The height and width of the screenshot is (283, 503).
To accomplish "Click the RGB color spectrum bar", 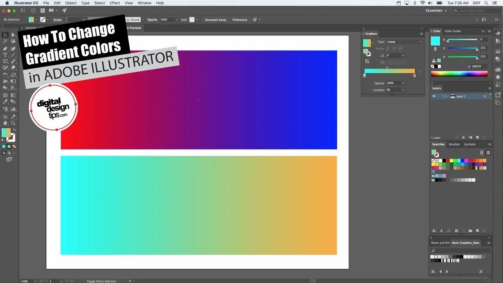I will [x=459, y=74].
